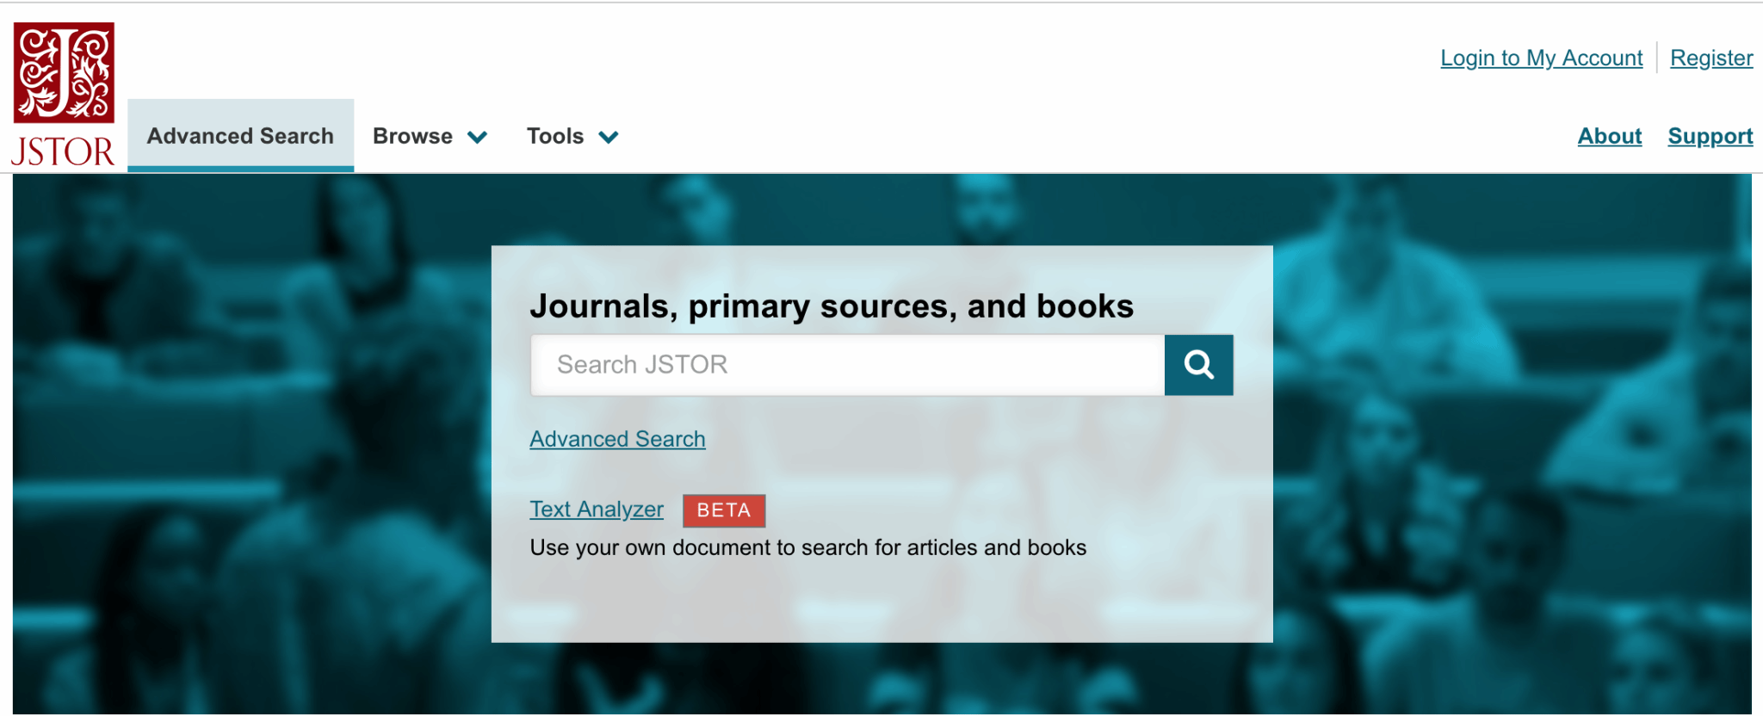This screenshot has height=716, width=1763.
Task: Expand the chevron arrow beside Tools
Action: (x=609, y=138)
